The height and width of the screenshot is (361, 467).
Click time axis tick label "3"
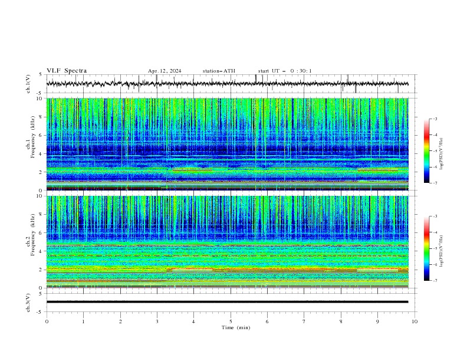click(x=157, y=321)
